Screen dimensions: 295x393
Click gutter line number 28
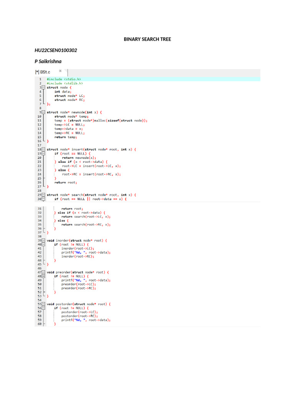[x=40, y=191]
